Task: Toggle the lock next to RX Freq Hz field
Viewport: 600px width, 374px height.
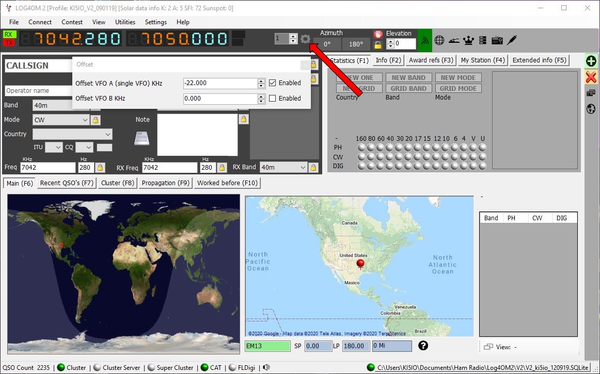Action: click(222, 168)
